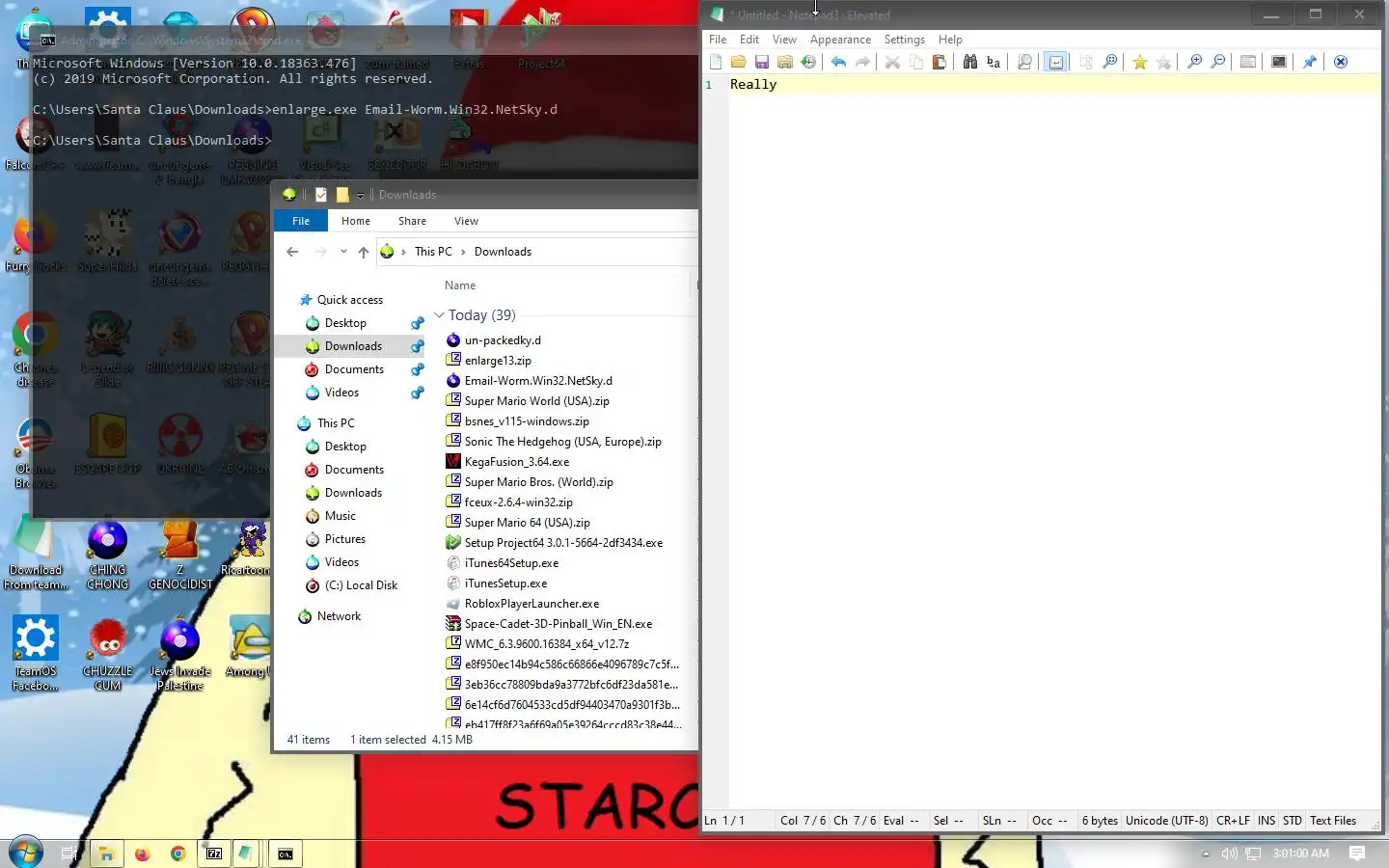Screen dimensions: 1389x868
Task: Click the Text Files scheme in status bar
Action: [x=1333, y=821]
